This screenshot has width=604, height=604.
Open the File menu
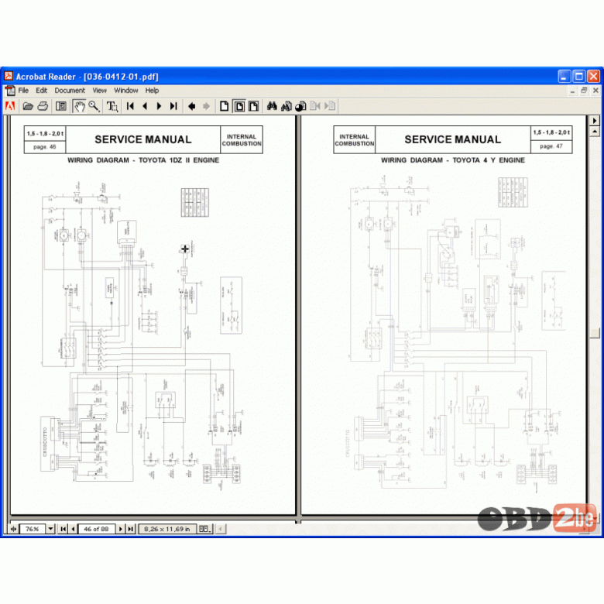tap(23, 91)
